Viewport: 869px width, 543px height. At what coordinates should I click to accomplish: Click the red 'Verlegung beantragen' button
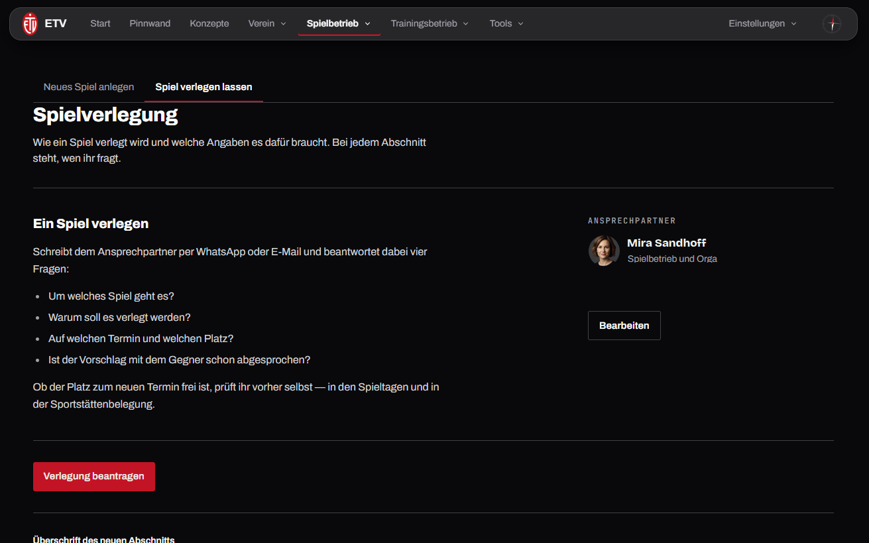[x=94, y=477]
